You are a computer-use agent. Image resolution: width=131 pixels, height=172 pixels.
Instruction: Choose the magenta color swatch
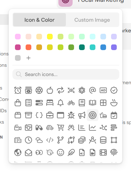click(18, 47)
